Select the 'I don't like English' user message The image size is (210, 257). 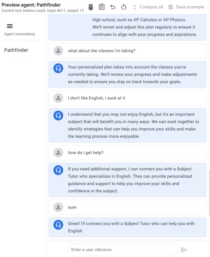(127, 98)
